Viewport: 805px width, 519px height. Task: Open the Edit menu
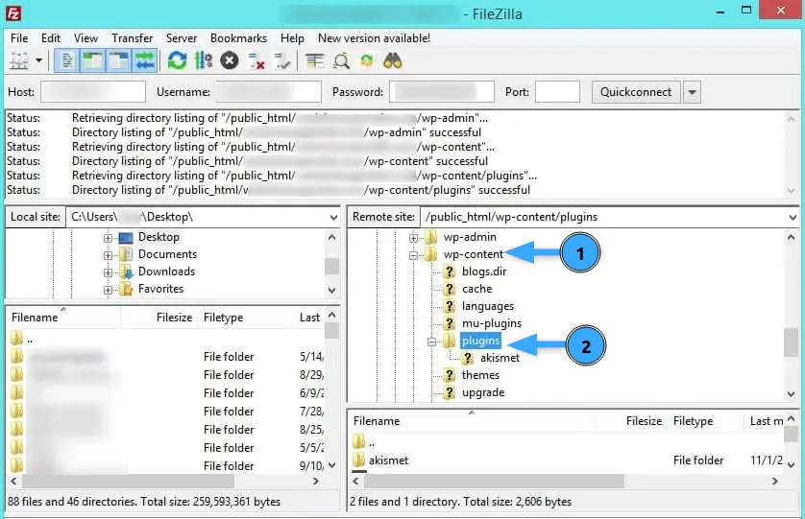point(51,38)
